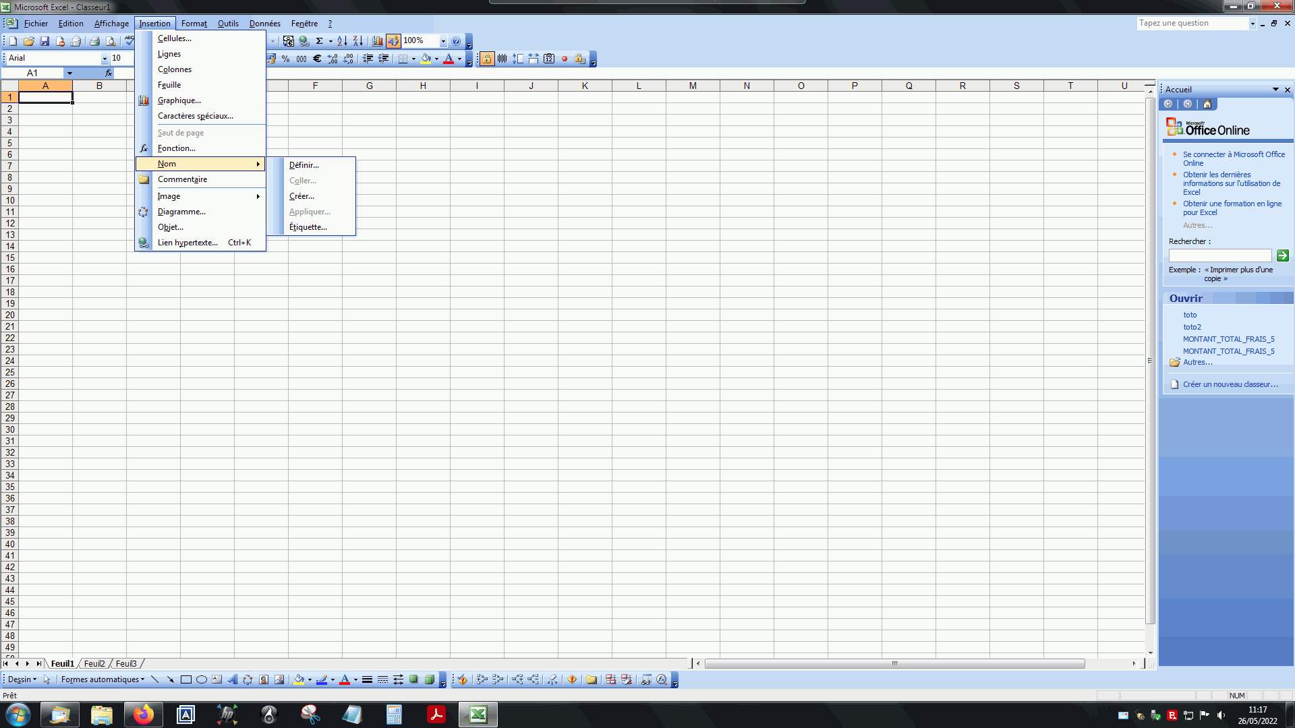The width and height of the screenshot is (1295, 728).
Task: Click the percent style icon
Action: 286,59
